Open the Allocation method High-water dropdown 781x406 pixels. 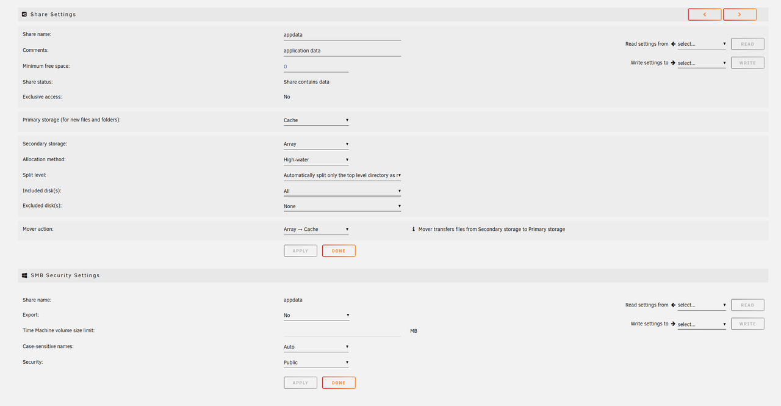pos(316,160)
